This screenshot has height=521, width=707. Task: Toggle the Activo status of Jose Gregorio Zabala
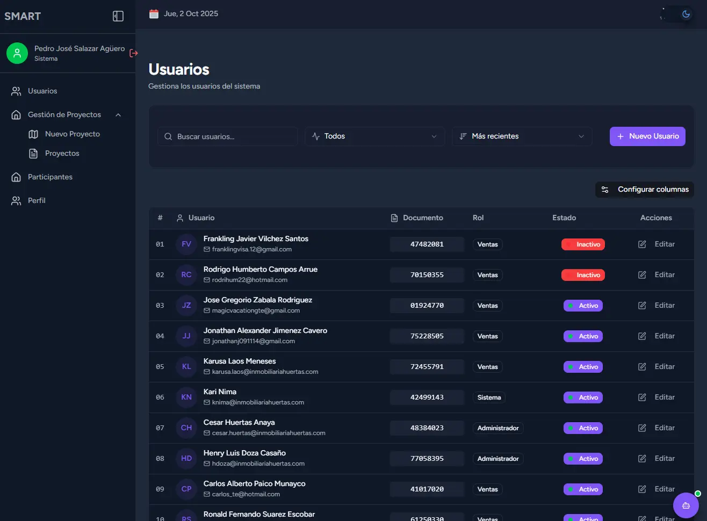(583, 306)
